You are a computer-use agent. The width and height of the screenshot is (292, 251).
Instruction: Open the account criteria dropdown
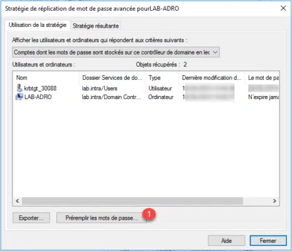point(116,52)
